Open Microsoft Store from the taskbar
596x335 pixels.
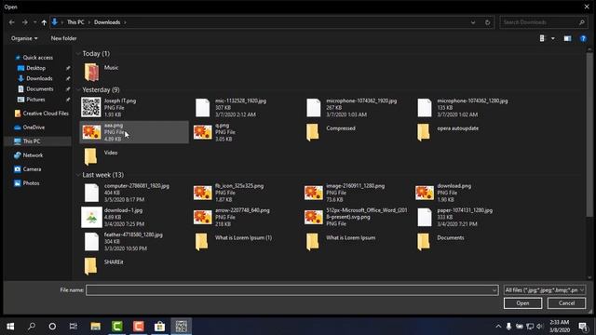pyautogui.click(x=159, y=327)
